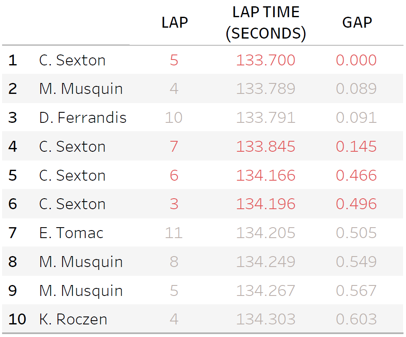This screenshot has width=406, height=337.
Task: Click lap number 11 for E. Tomac
Action: point(174,233)
